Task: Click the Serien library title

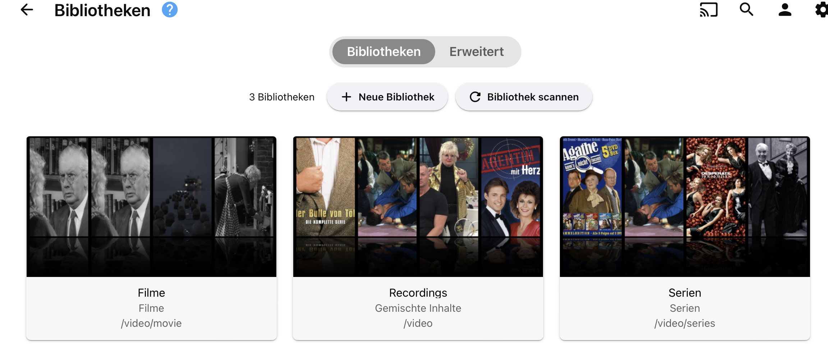Action: point(685,293)
